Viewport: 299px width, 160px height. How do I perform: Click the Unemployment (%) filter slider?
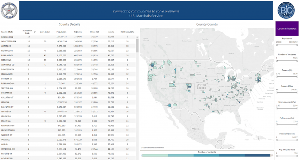[287, 108]
